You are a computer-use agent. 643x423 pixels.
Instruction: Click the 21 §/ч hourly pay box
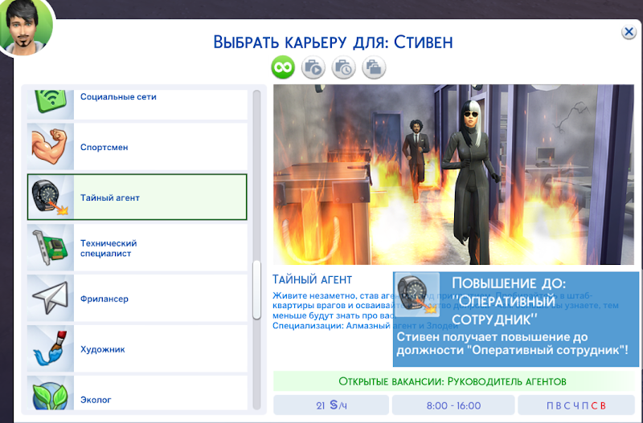tap(331, 405)
